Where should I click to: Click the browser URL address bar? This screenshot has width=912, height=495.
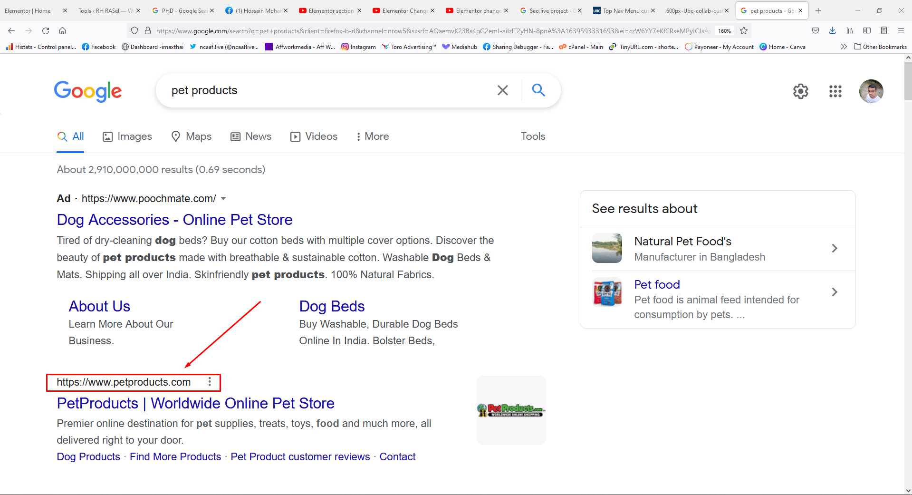(x=432, y=31)
